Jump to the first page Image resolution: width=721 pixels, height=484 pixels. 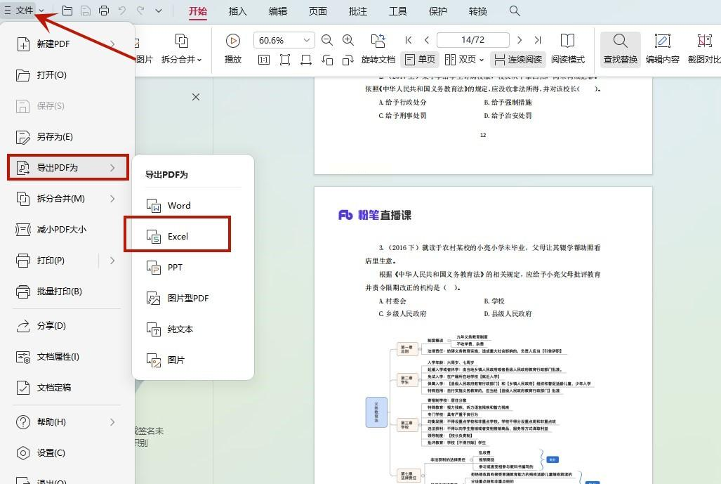coord(409,40)
